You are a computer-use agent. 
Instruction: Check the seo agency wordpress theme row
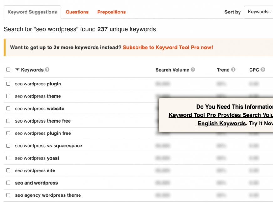click(x=8, y=195)
